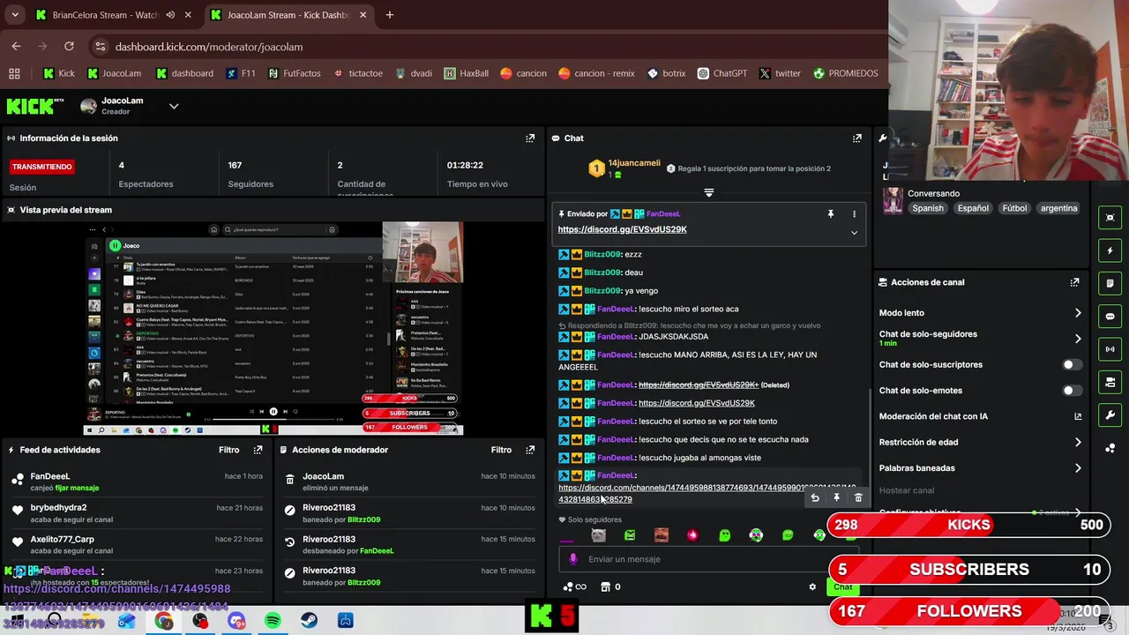Image resolution: width=1129 pixels, height=635 pixels.
Task: Click Riveroo21183 unbanned by FanDeeeL entry
Action: (x=409, y=545)
